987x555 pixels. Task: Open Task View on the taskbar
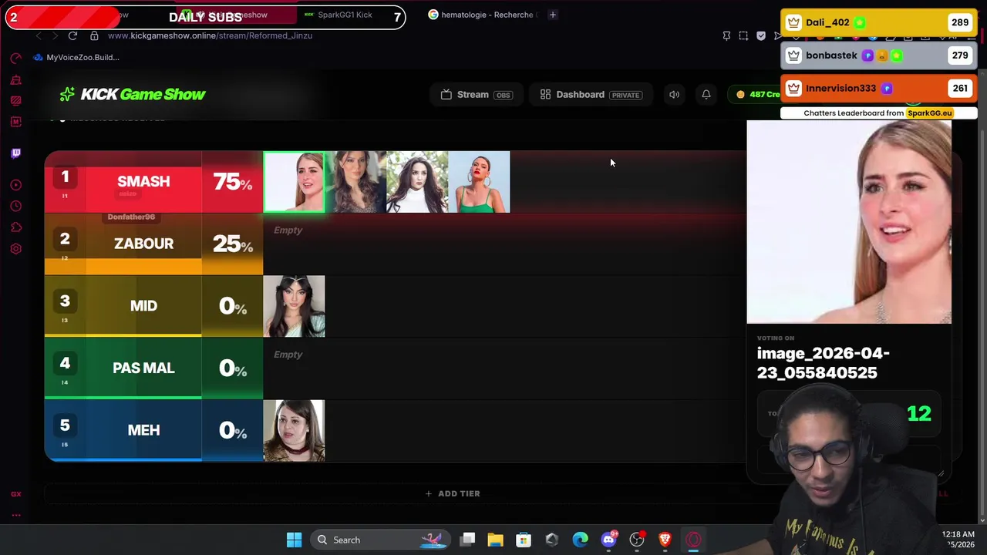pos(467,540)
